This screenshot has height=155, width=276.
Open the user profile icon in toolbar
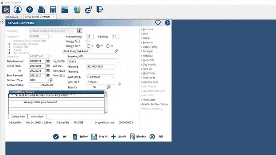[x=18, y=10]
